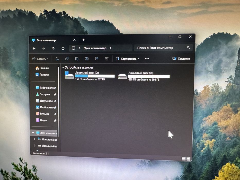Click the Delete trash icon
This screenshot has height=180, width=240.
[107, 58]
